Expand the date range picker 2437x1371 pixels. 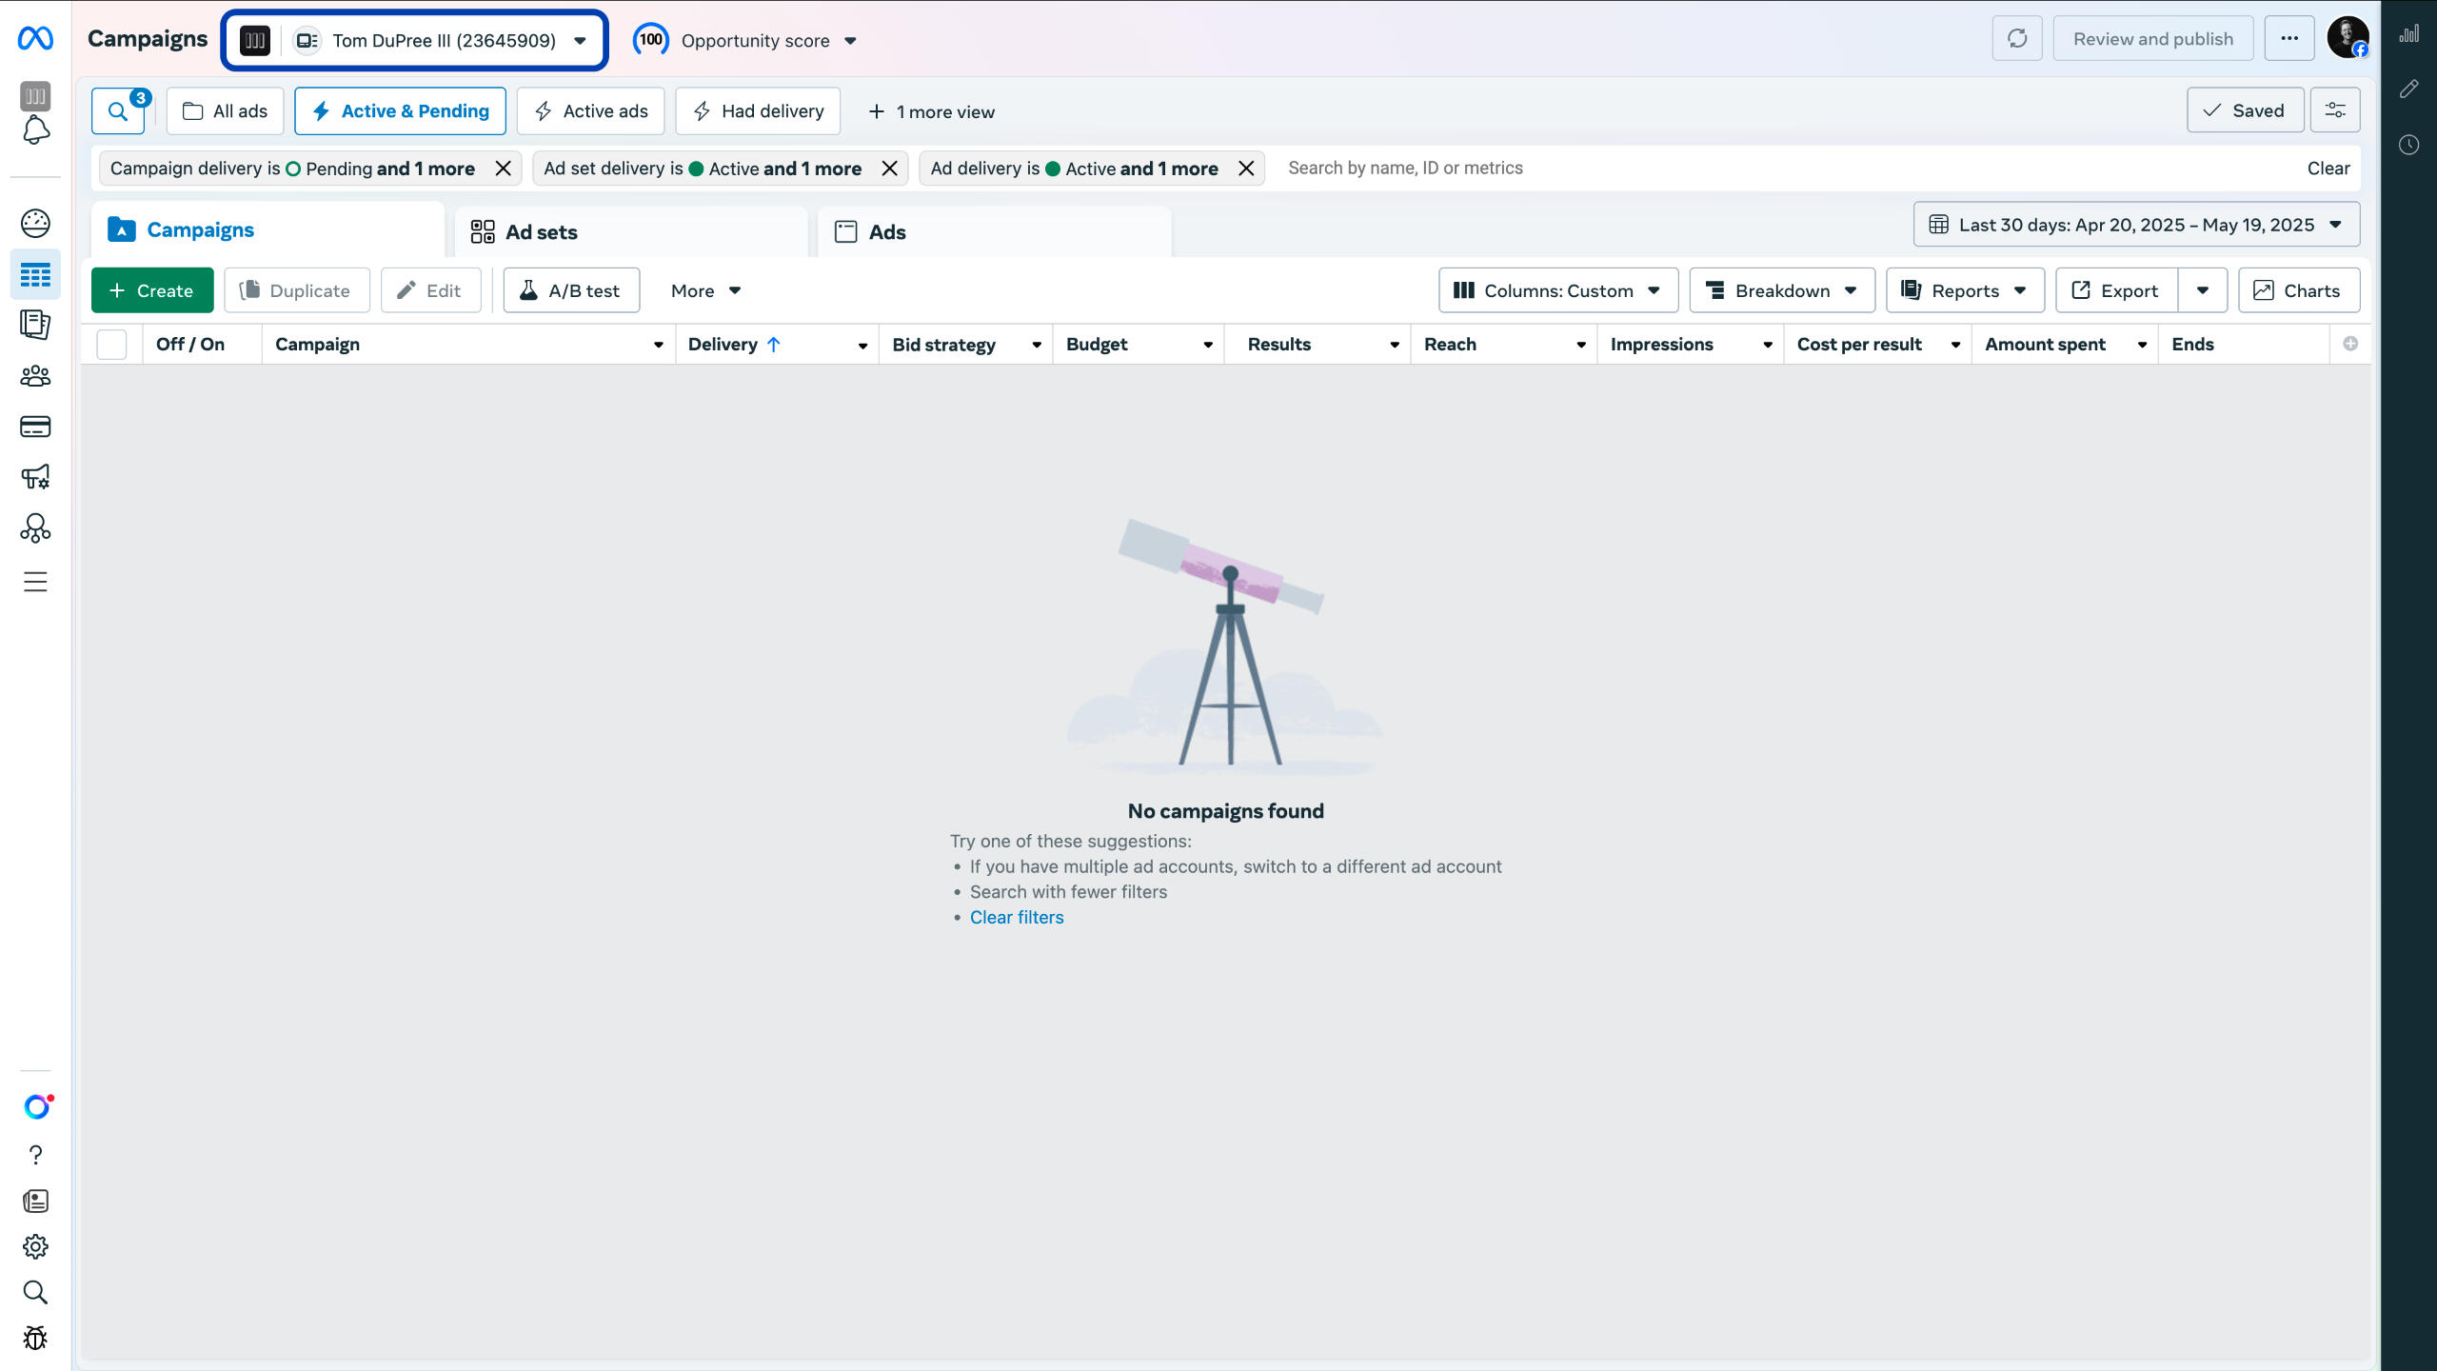pos(2136,225)
